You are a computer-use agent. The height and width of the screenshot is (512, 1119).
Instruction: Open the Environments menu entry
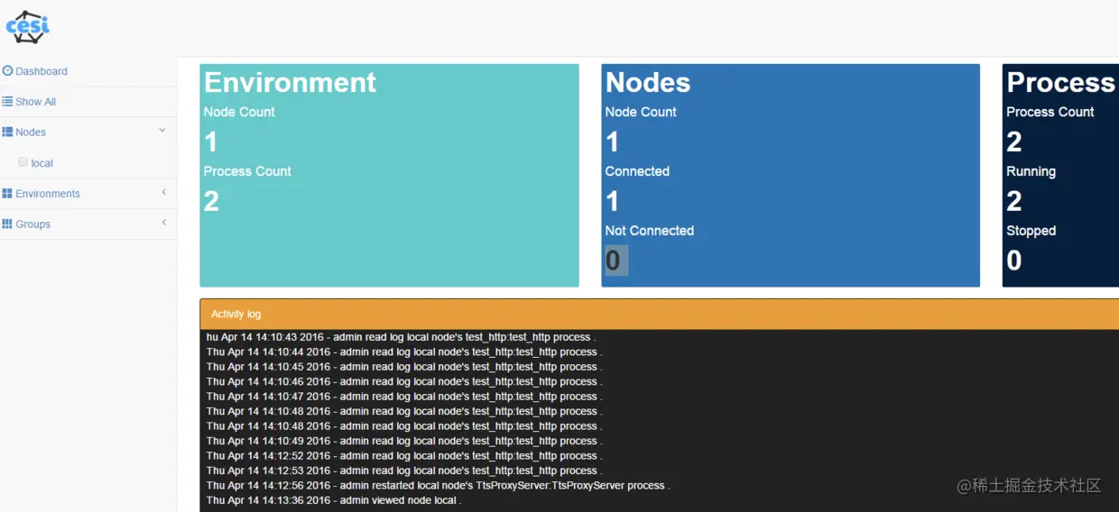(88, 194)
